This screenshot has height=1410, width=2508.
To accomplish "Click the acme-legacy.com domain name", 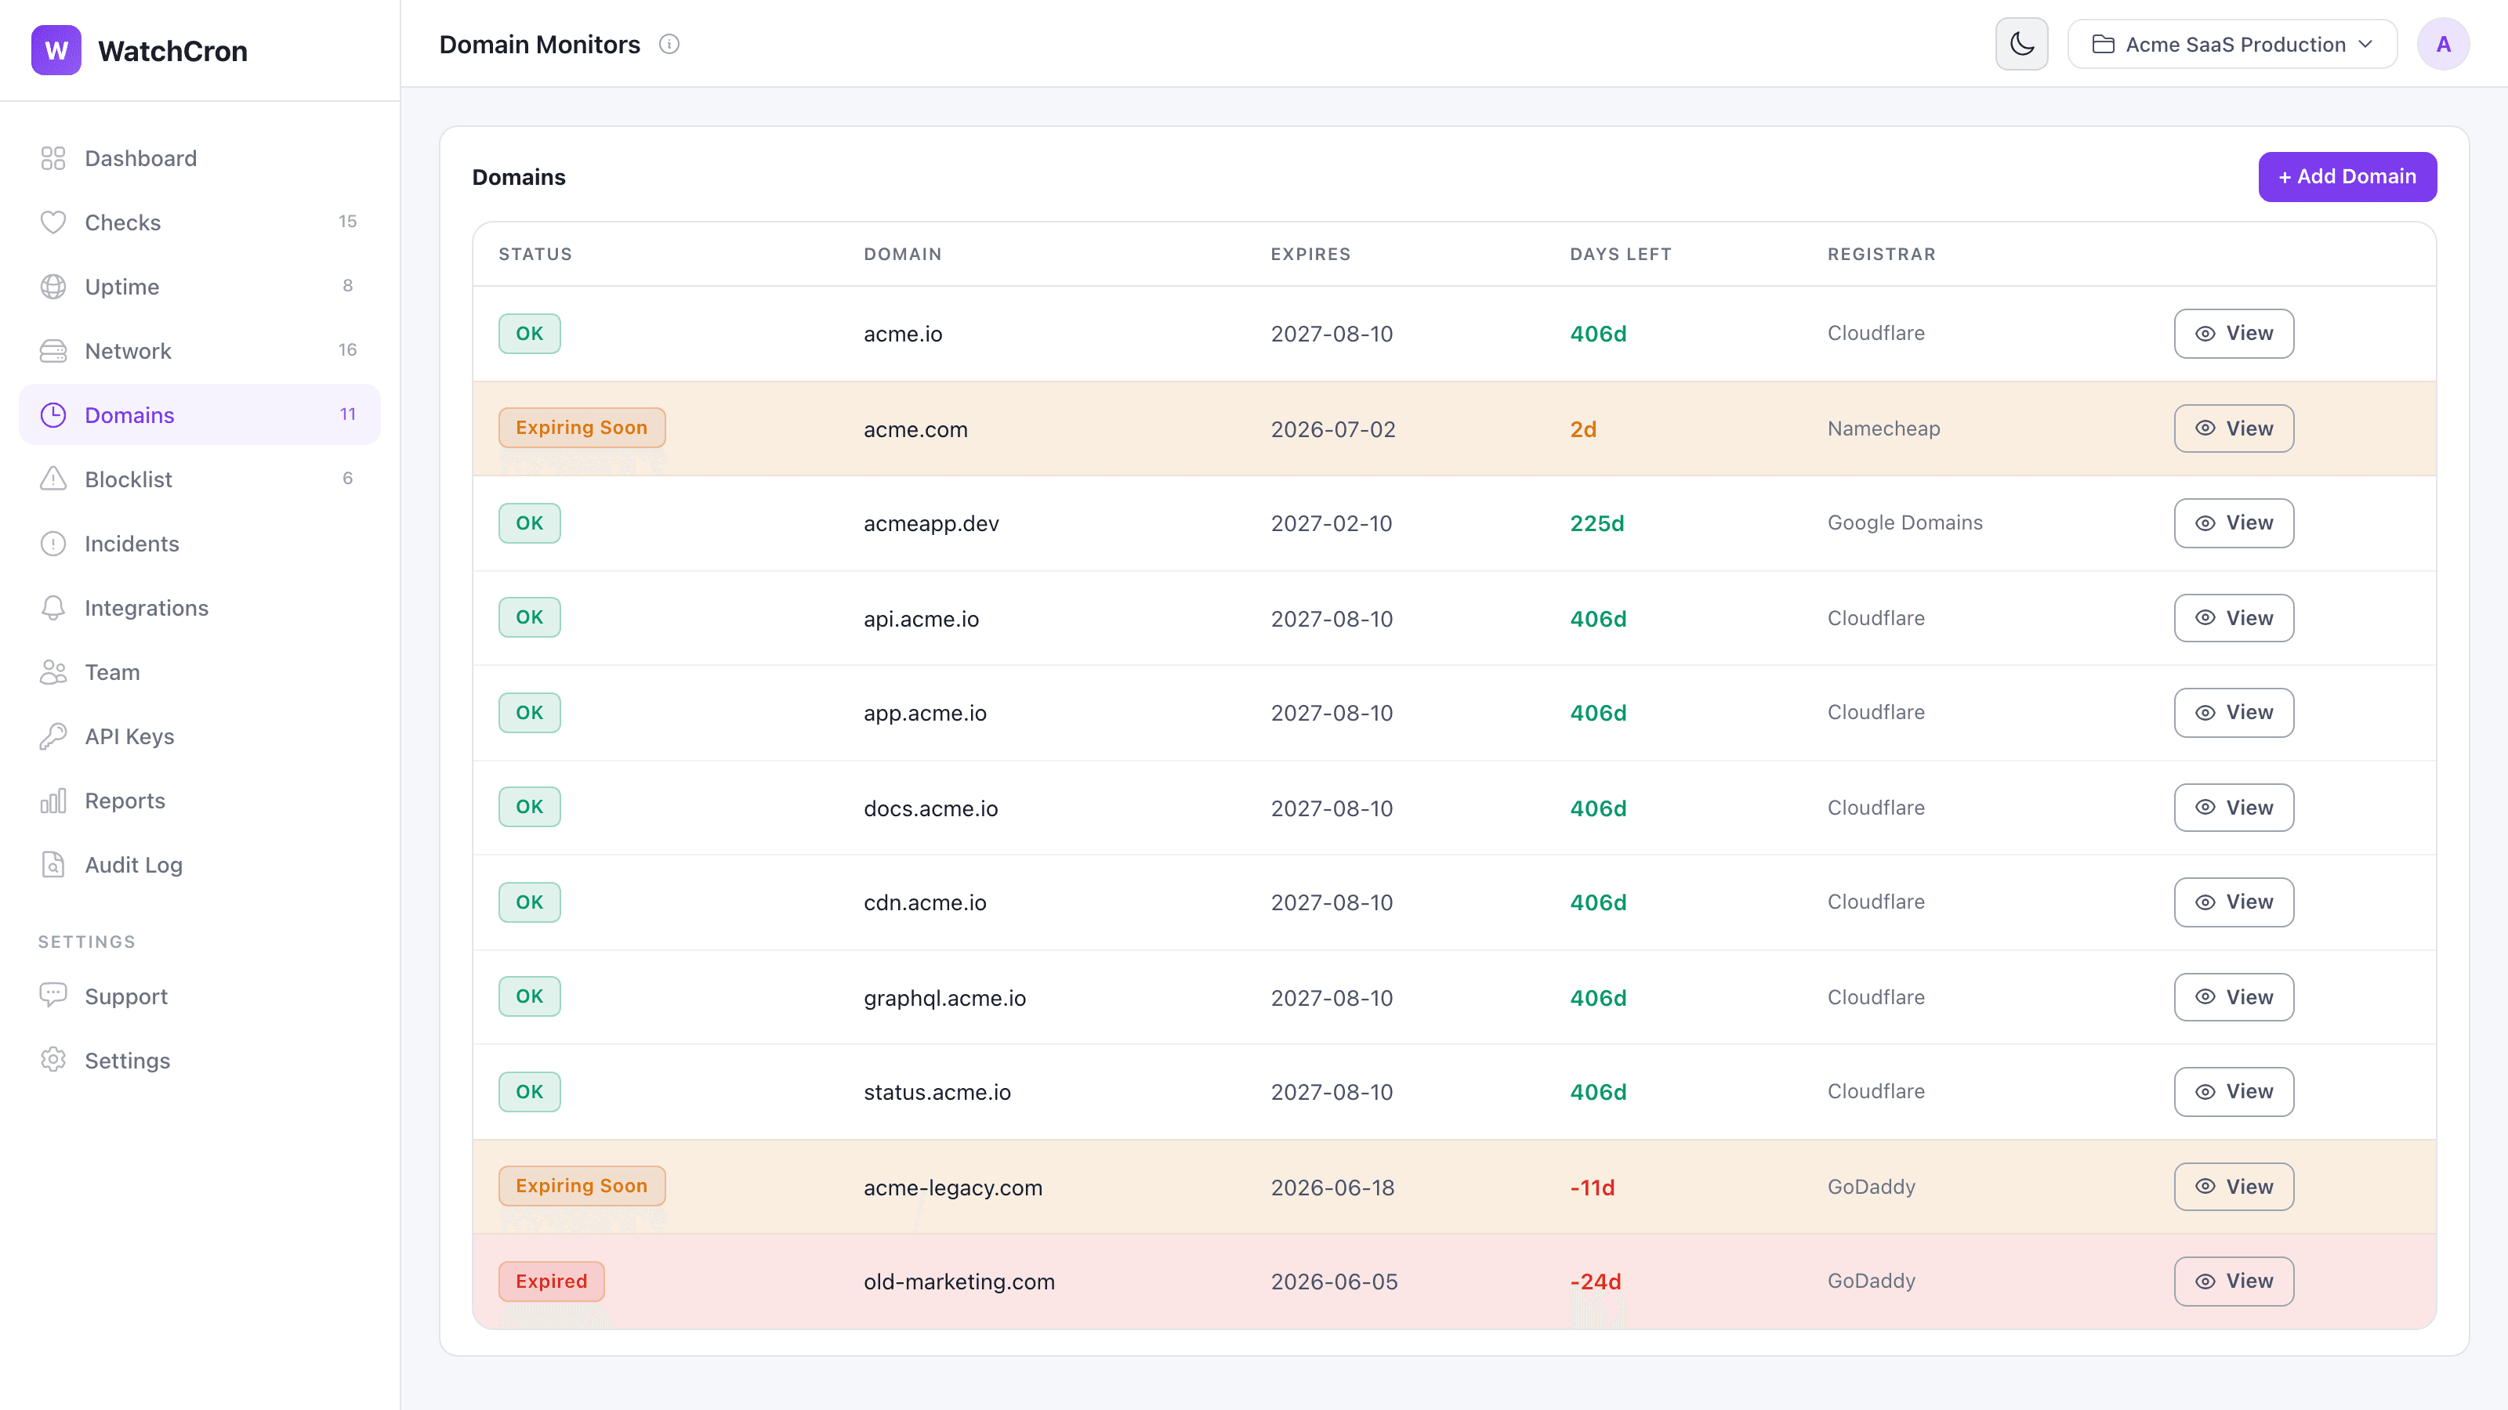I will tap(952, 1188).
